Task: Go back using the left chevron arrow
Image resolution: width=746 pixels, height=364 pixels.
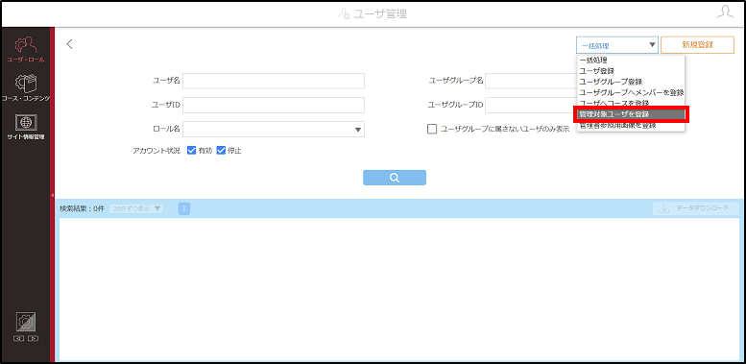Action: coord(69,44)
